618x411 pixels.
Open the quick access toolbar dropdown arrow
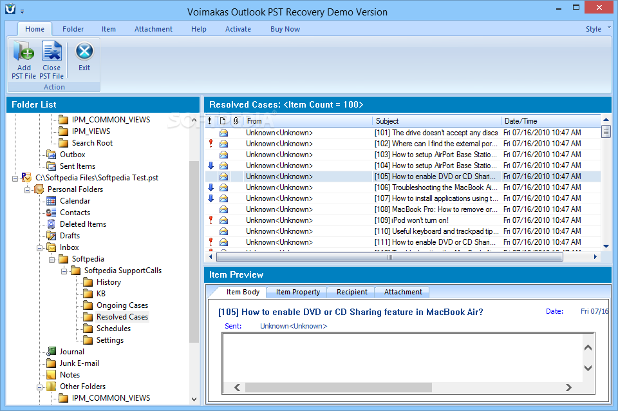(22, 12)
